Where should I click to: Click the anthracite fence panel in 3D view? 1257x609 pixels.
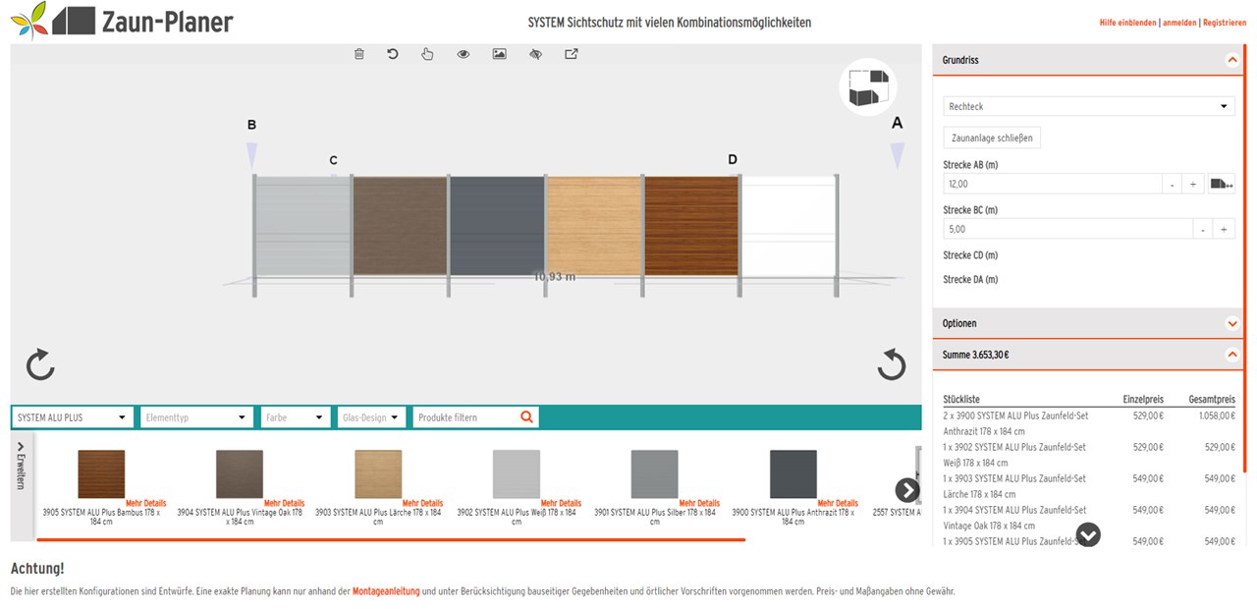[496, 226]
